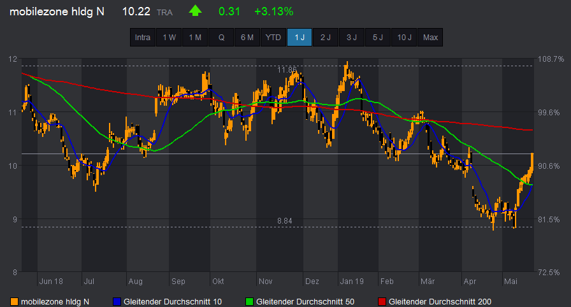
Task: Toggle blue Gleitender Durchschnitt 10 legend swatch
Action: click(117, 301)
